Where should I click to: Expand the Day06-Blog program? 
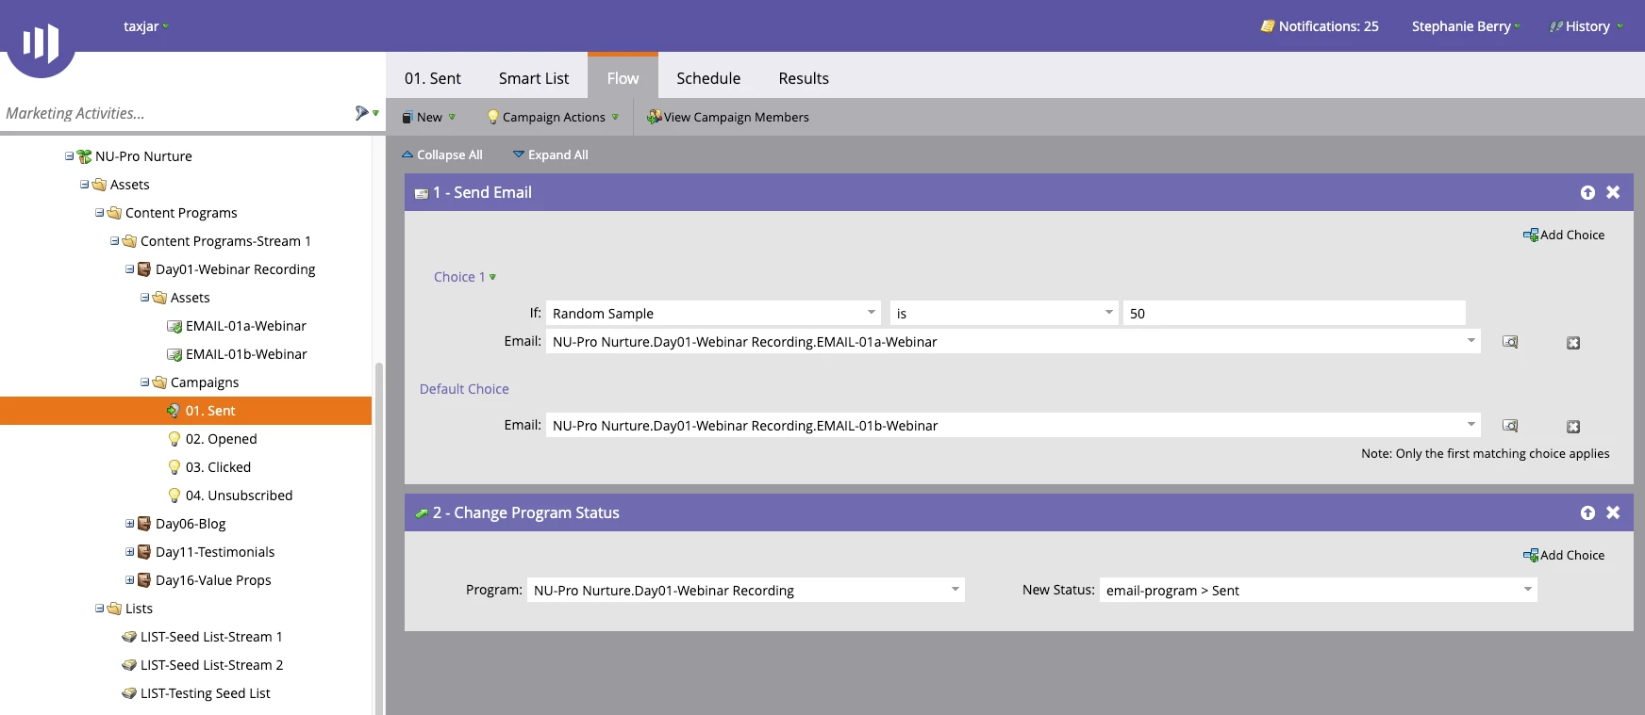point(129,524)
